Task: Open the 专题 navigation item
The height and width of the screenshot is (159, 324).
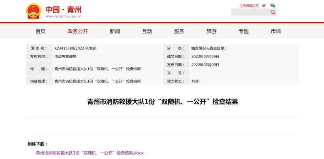Action: point(244,32)
